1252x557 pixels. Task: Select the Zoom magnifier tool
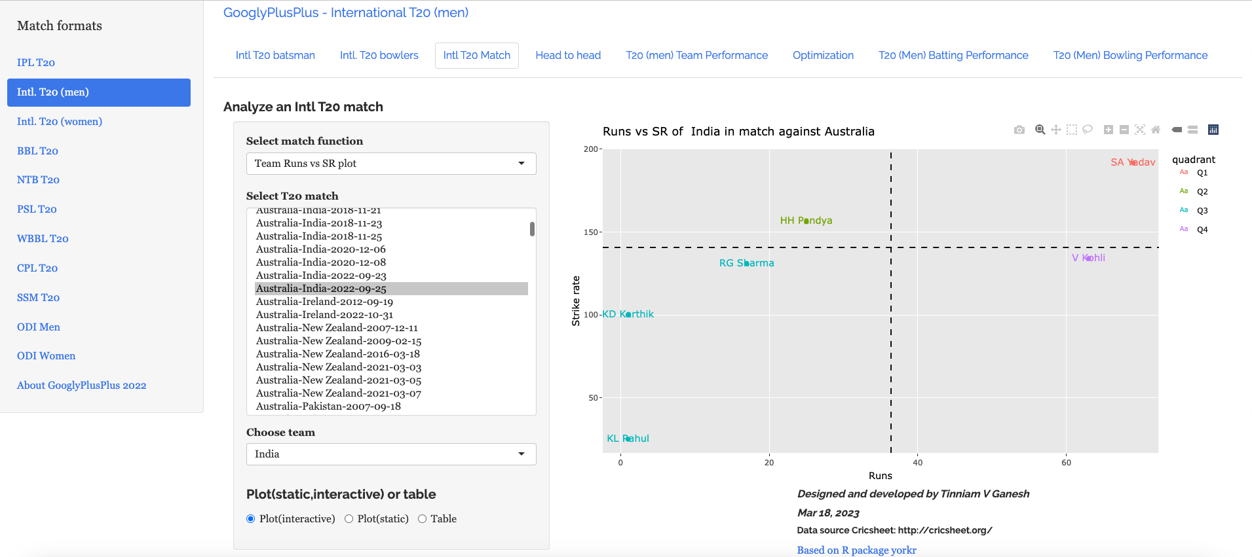pos(1040,130)
